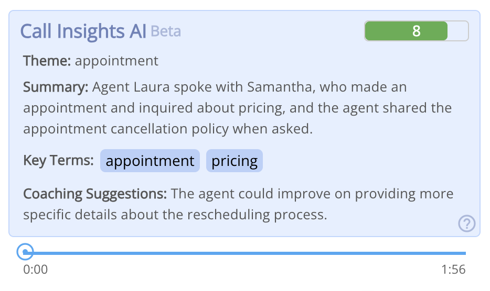
Task: Seek near the end of the audio timeline
Action: pyautogui.click(x=453, y=253)
